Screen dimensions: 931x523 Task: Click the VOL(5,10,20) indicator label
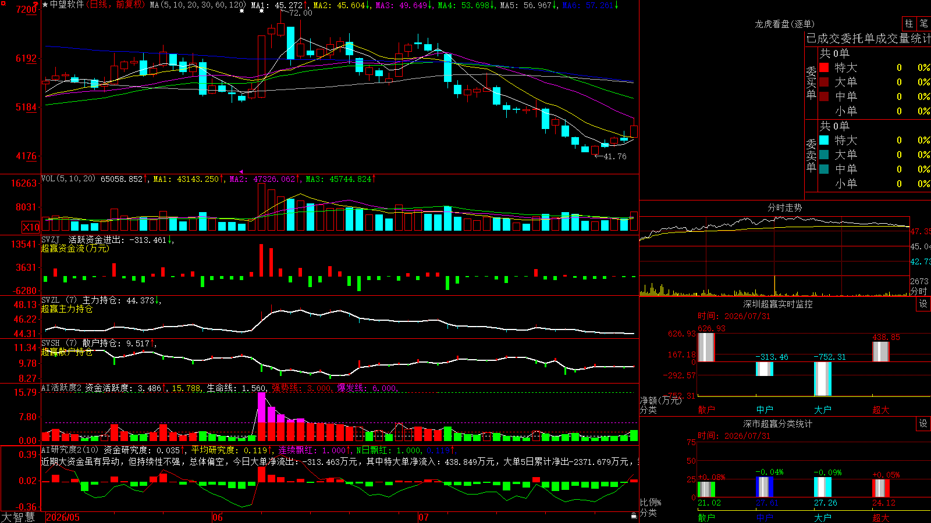click(x=68, y=179)
